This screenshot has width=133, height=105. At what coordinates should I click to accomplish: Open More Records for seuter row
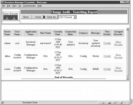(x=118, y=69)
